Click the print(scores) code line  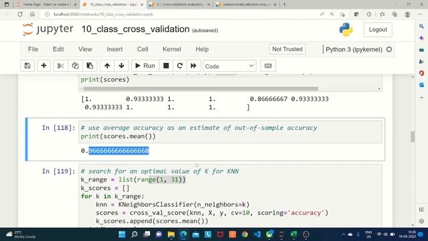pos(105,80)
